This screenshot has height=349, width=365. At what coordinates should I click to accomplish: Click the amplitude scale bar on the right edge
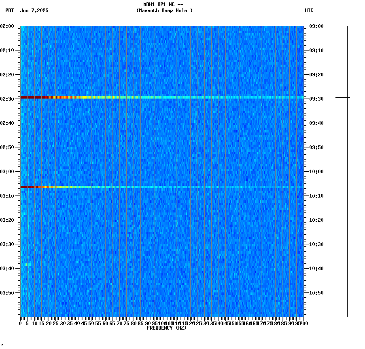[x=348, y=170]
